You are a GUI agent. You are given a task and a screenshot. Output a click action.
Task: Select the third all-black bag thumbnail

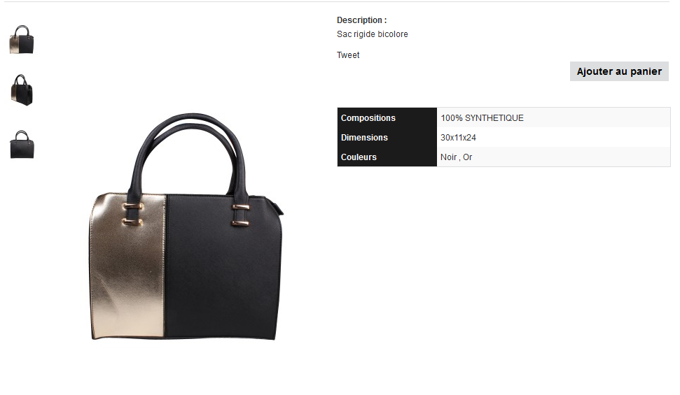[x=22, y=145]
